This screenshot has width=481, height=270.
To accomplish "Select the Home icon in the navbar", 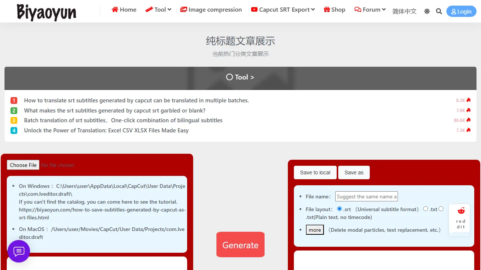I will [115, 9].
